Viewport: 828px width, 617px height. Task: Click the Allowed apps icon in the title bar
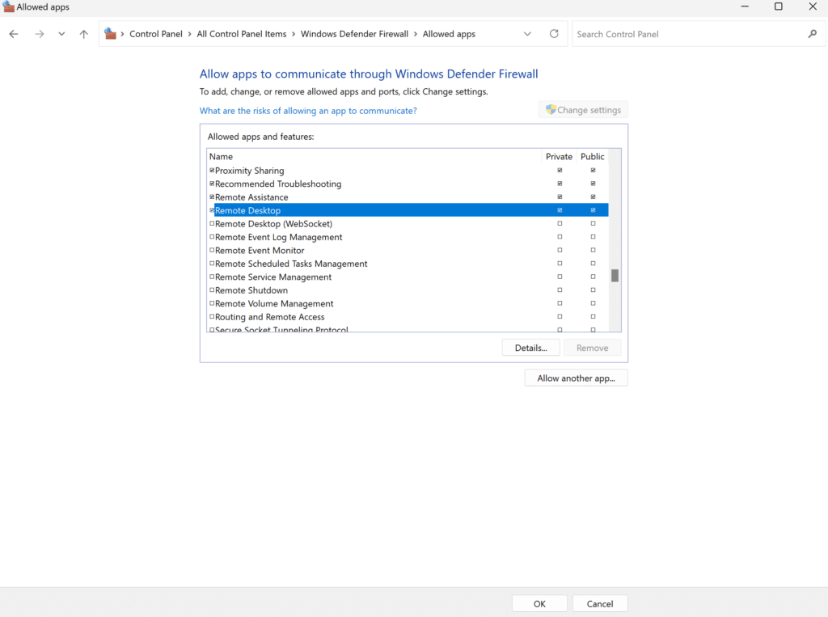click(8, 6)
